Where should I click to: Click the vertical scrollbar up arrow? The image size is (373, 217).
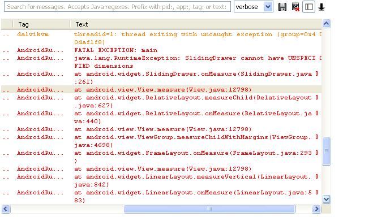[326, 24]
